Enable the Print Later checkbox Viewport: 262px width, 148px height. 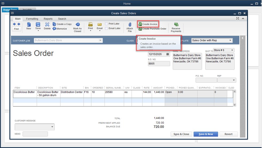pos(106,24)
